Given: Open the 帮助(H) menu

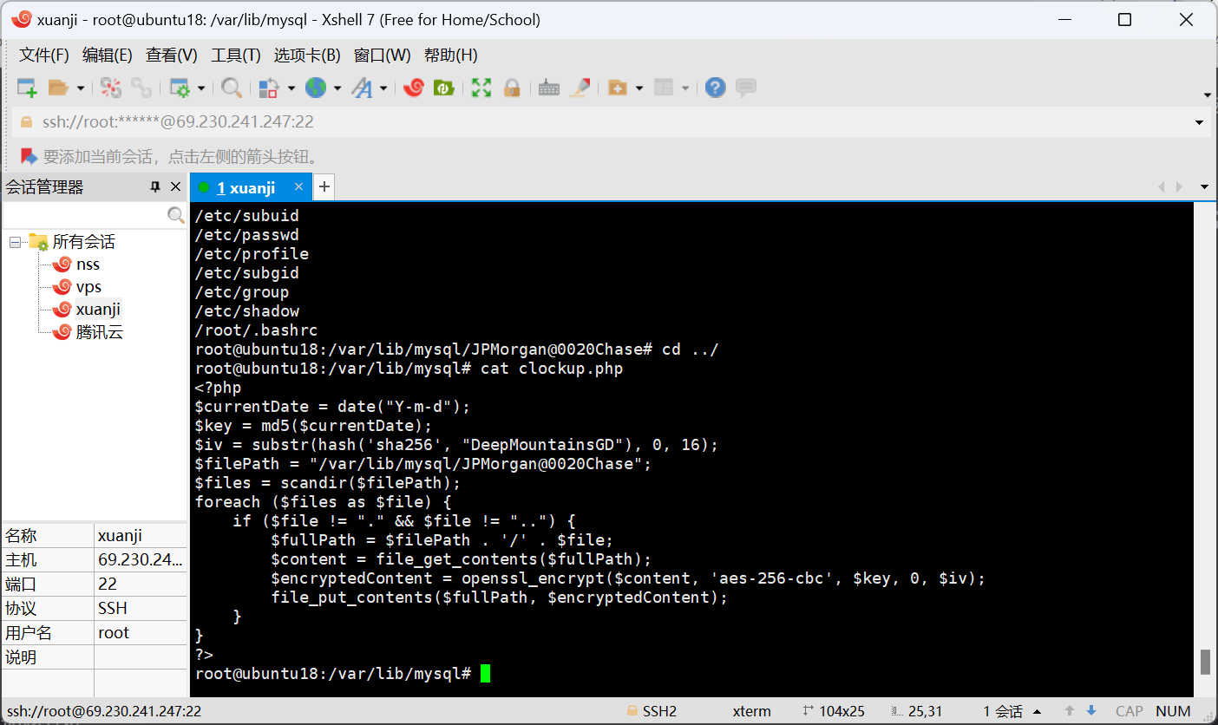Looking at the screenshot, I should pyautogui.click(x=451, y=55).
